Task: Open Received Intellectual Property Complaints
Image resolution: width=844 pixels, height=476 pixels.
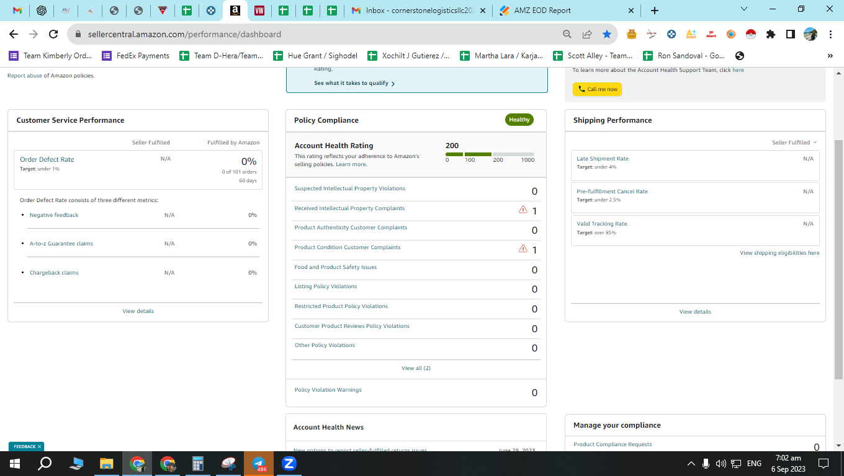Action: click(349, 208)
